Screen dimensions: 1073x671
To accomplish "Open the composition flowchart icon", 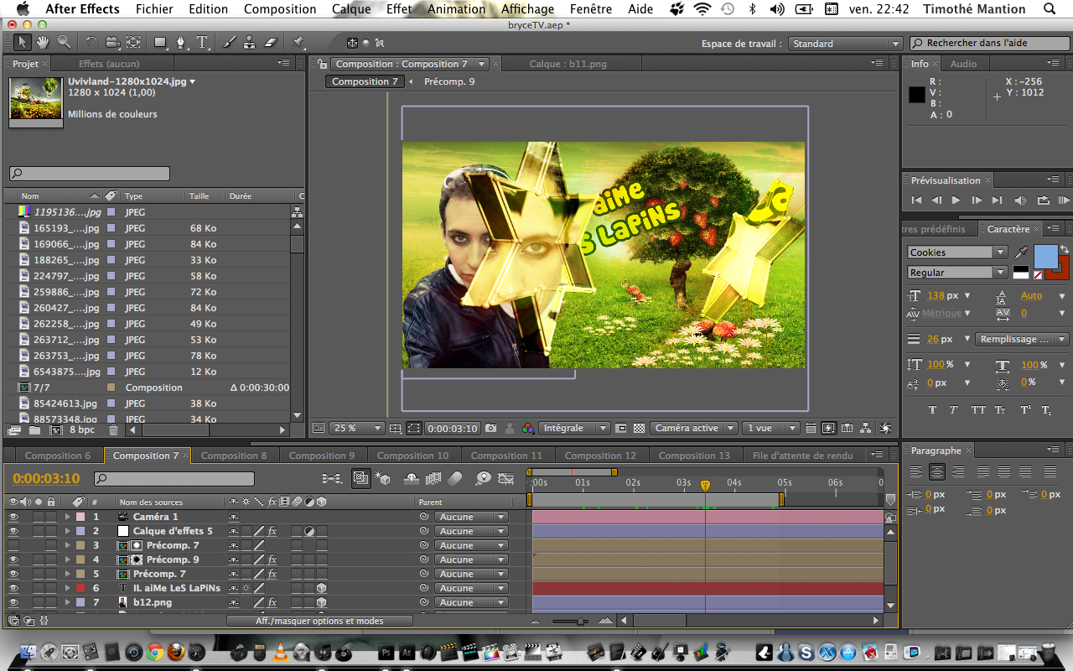I will tap(867, 428).
